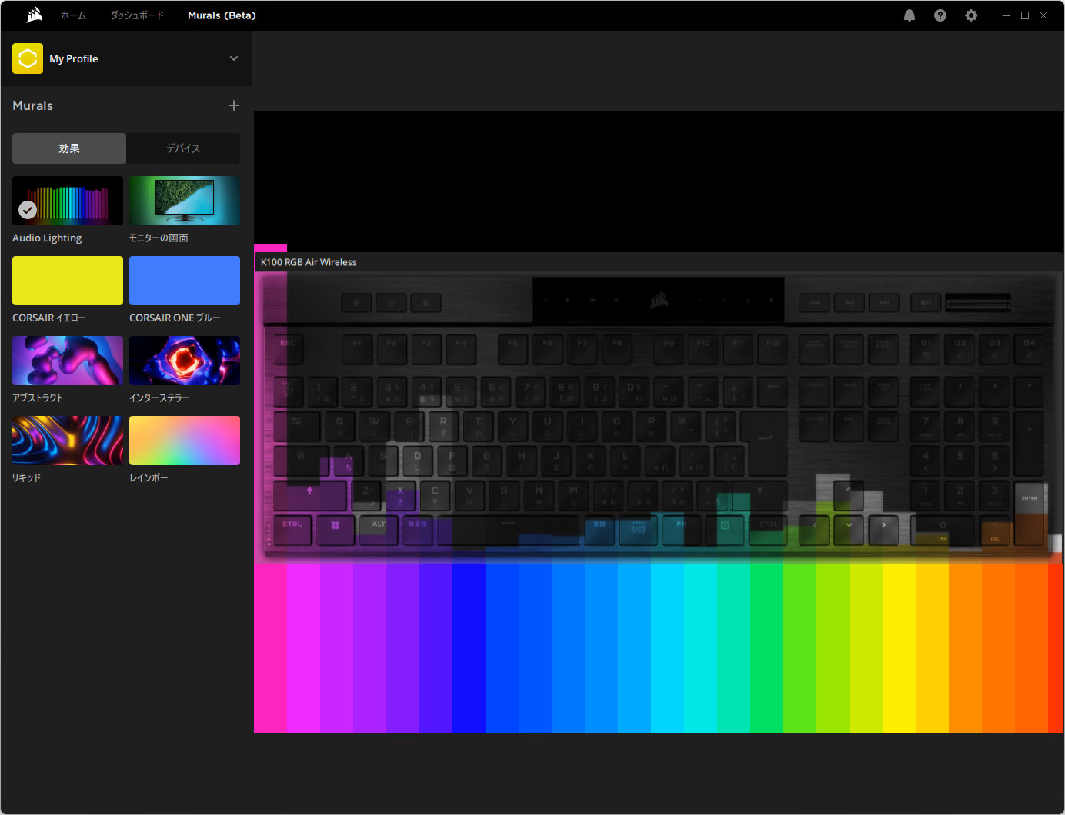Close the iCUE window

[x=1043, y=15]
